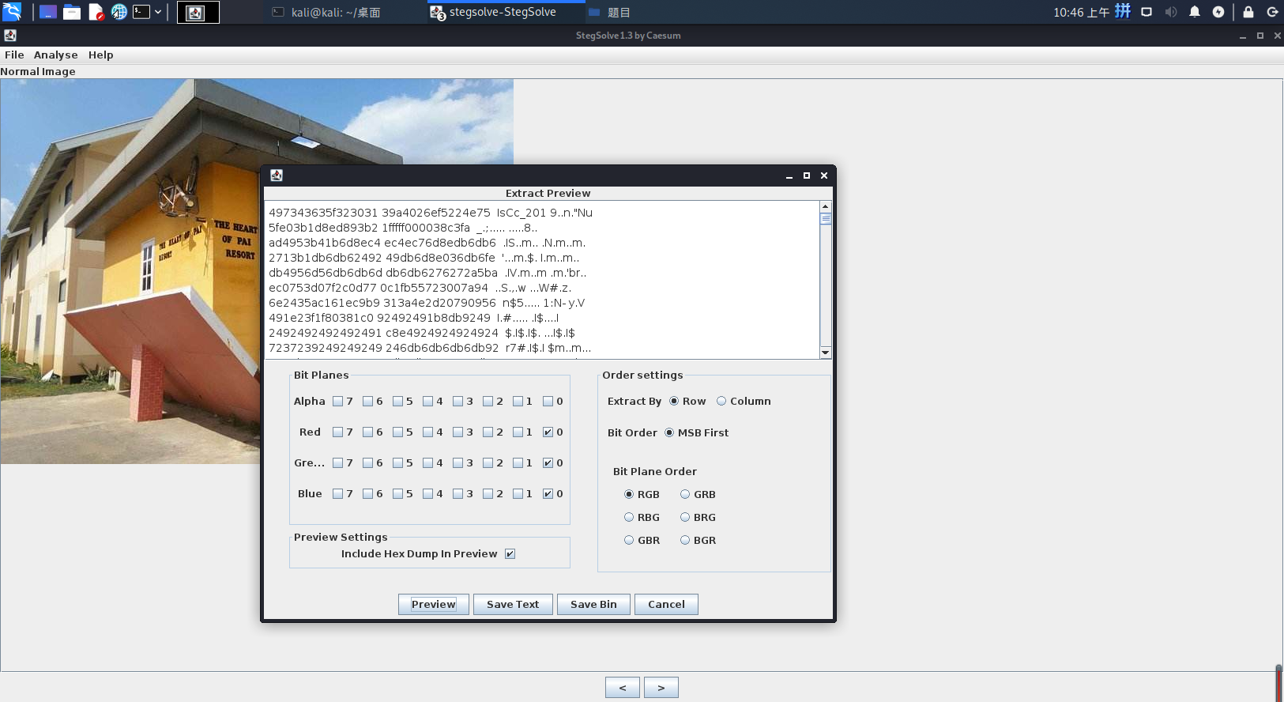Open the File menu
This screenshot has width=1284, height=702.
click(14, 55)
